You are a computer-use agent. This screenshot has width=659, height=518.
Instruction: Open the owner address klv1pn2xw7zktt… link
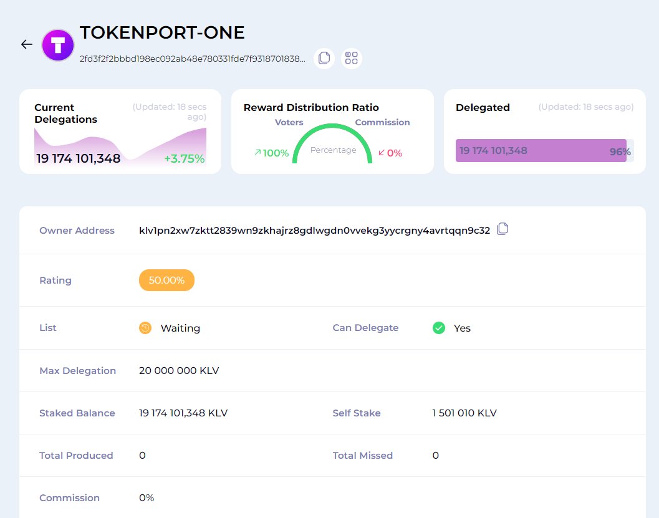coord(314,230)
